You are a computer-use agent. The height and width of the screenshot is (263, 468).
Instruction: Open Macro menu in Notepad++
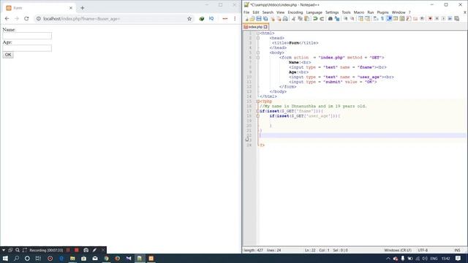(359, 12)
